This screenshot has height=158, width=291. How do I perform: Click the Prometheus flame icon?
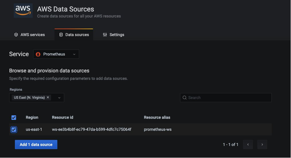38,54
